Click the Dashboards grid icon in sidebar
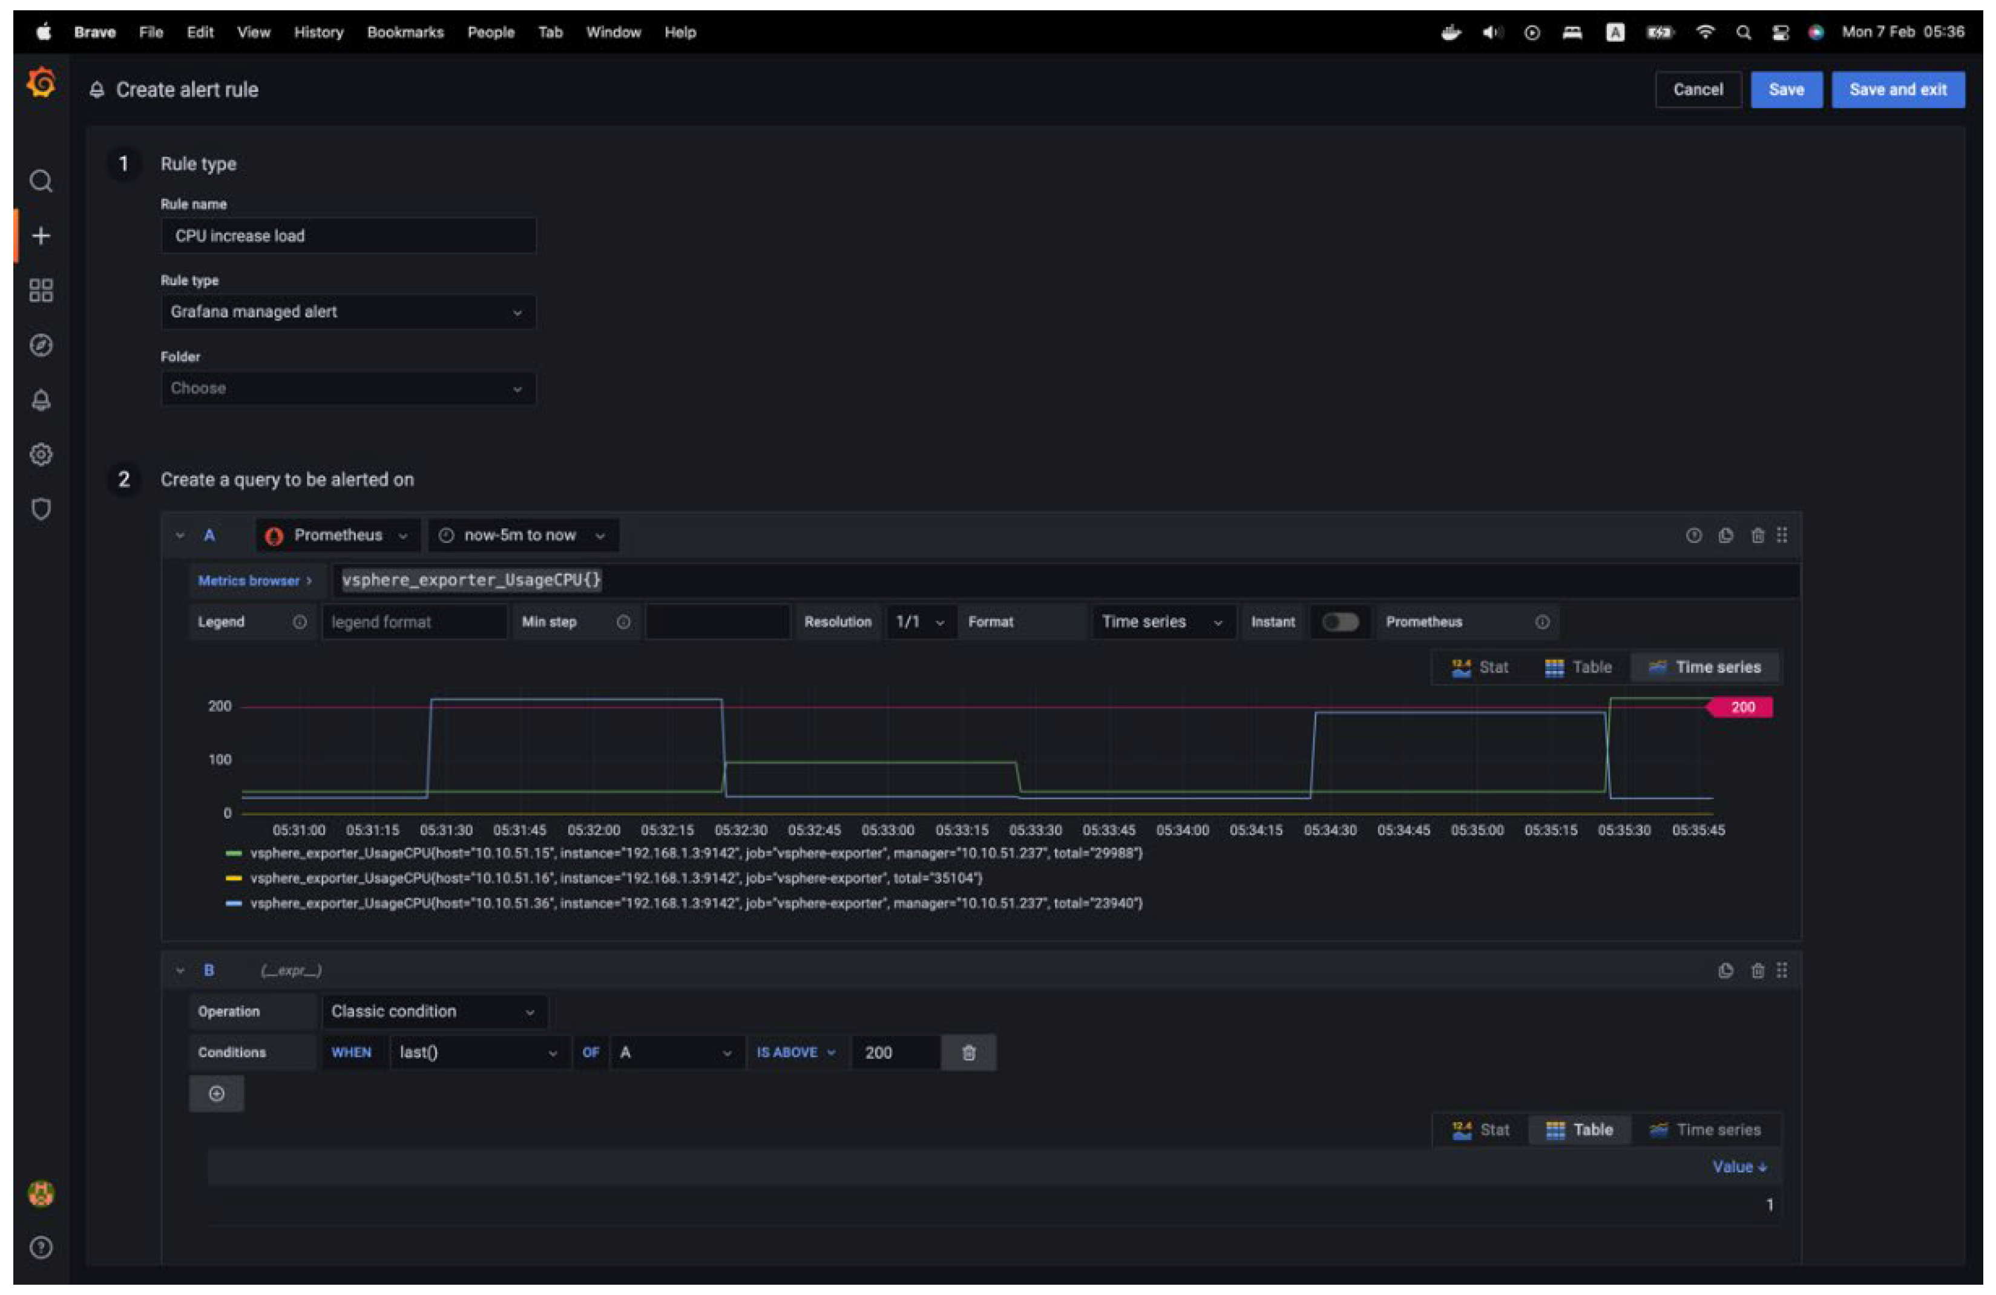Screen dimensions: 1996x1295 point(41,291)
